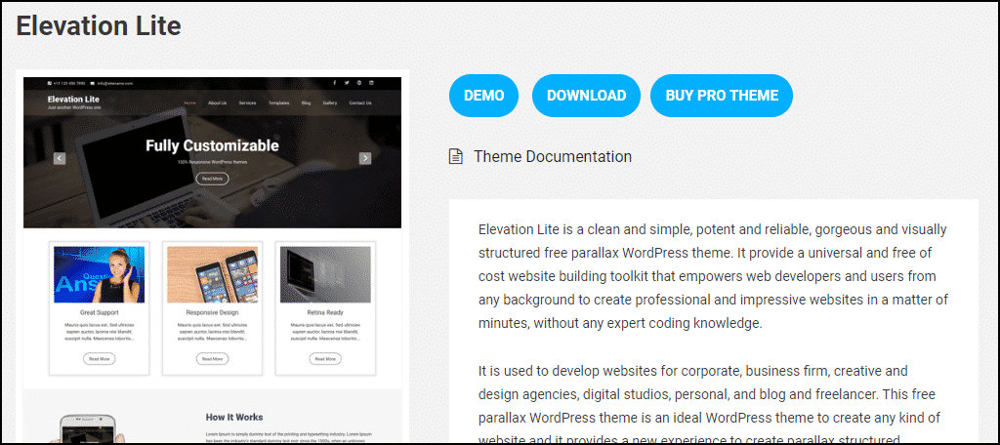Click Read More in Retina Ready card
Viewport: 1000px width, 445px height.
click(325, 359)
